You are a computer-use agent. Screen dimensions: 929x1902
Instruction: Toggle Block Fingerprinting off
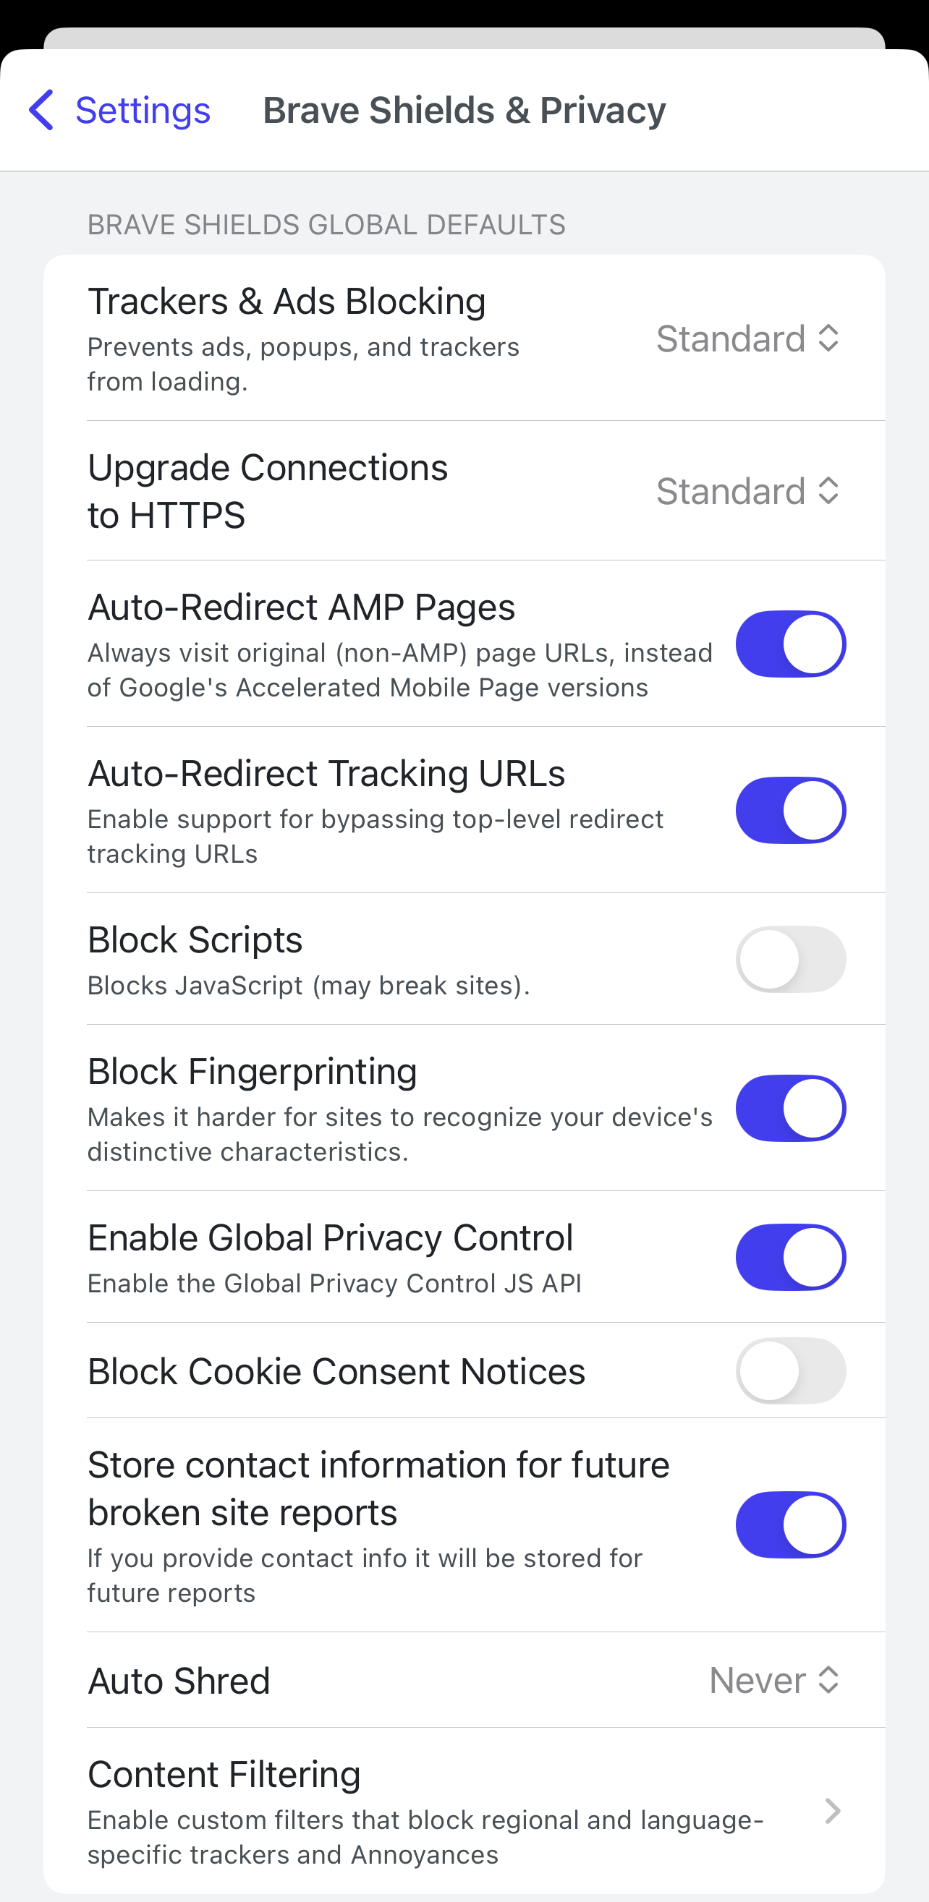point(790,1107)
